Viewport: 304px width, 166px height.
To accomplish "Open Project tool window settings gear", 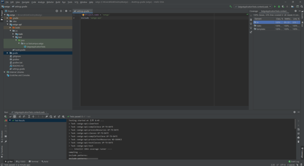I will click(66, 11).
